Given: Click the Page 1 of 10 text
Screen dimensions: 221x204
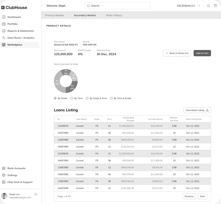Looking at the screenshot, I should [64, 196].
